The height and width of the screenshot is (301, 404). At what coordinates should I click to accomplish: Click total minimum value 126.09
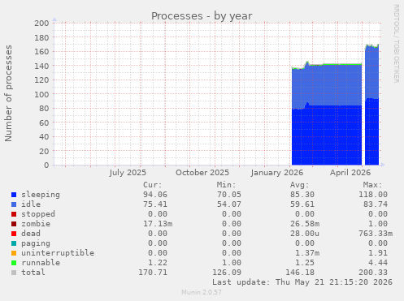point(227,273)
